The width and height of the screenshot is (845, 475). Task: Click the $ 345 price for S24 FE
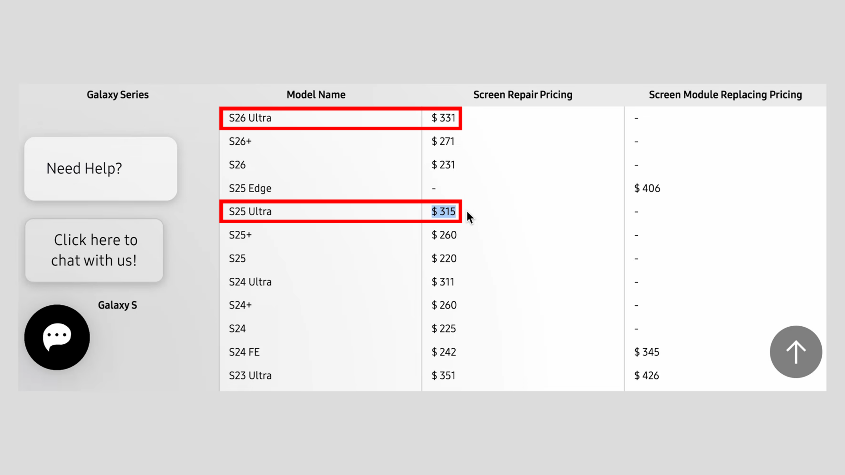[x=646, y=352]
